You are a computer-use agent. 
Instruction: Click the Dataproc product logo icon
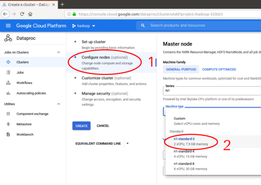click(x=8, y=38)
